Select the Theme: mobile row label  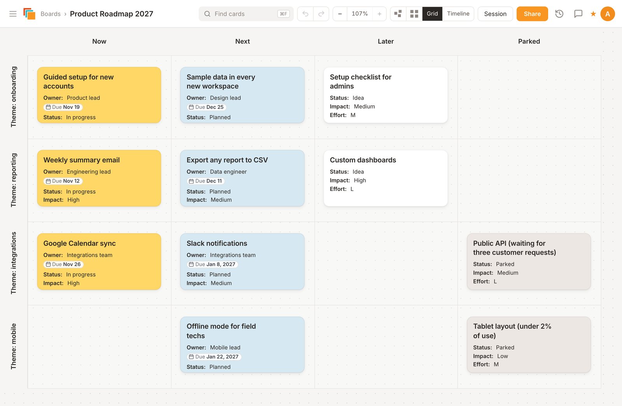click(x=14, y=346)
